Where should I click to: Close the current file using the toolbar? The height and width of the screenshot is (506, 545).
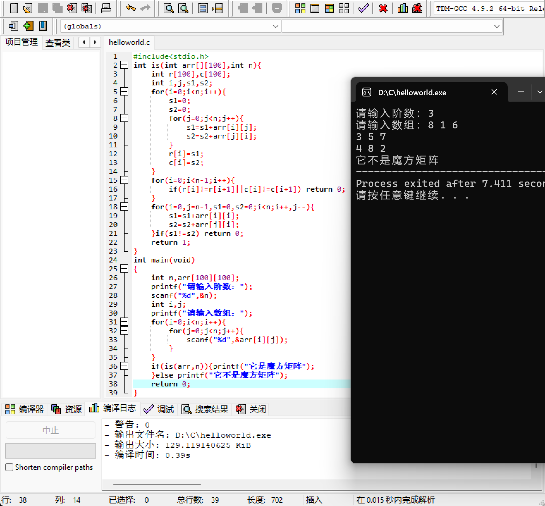point(72,8)
